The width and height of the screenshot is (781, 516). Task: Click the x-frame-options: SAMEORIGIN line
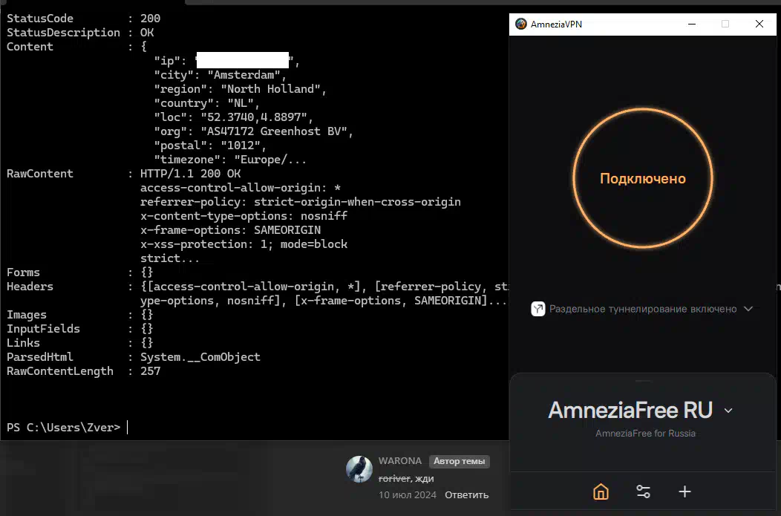tap(231, 230)
